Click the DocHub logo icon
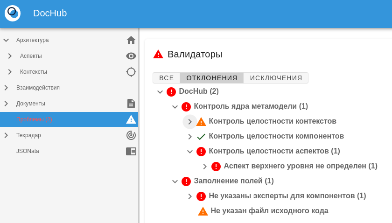 click(13, 13)
